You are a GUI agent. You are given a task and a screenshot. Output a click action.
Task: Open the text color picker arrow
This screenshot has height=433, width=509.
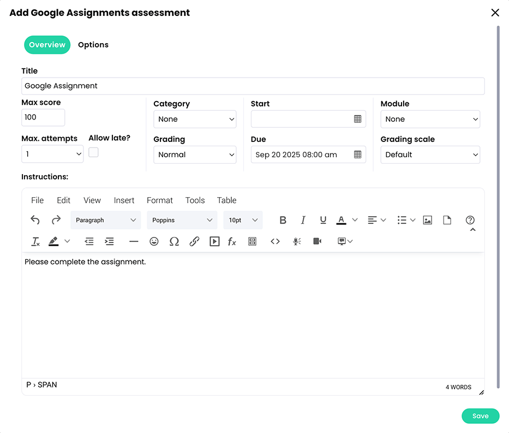(355, 220)
